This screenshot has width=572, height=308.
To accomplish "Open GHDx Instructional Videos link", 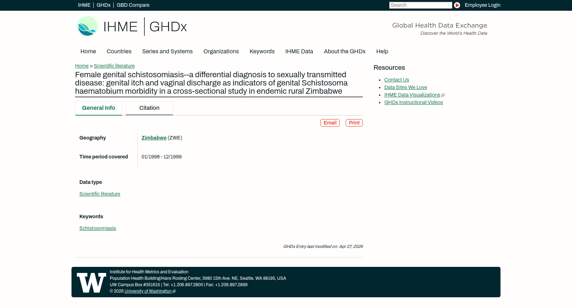I will tap(414, 102).
